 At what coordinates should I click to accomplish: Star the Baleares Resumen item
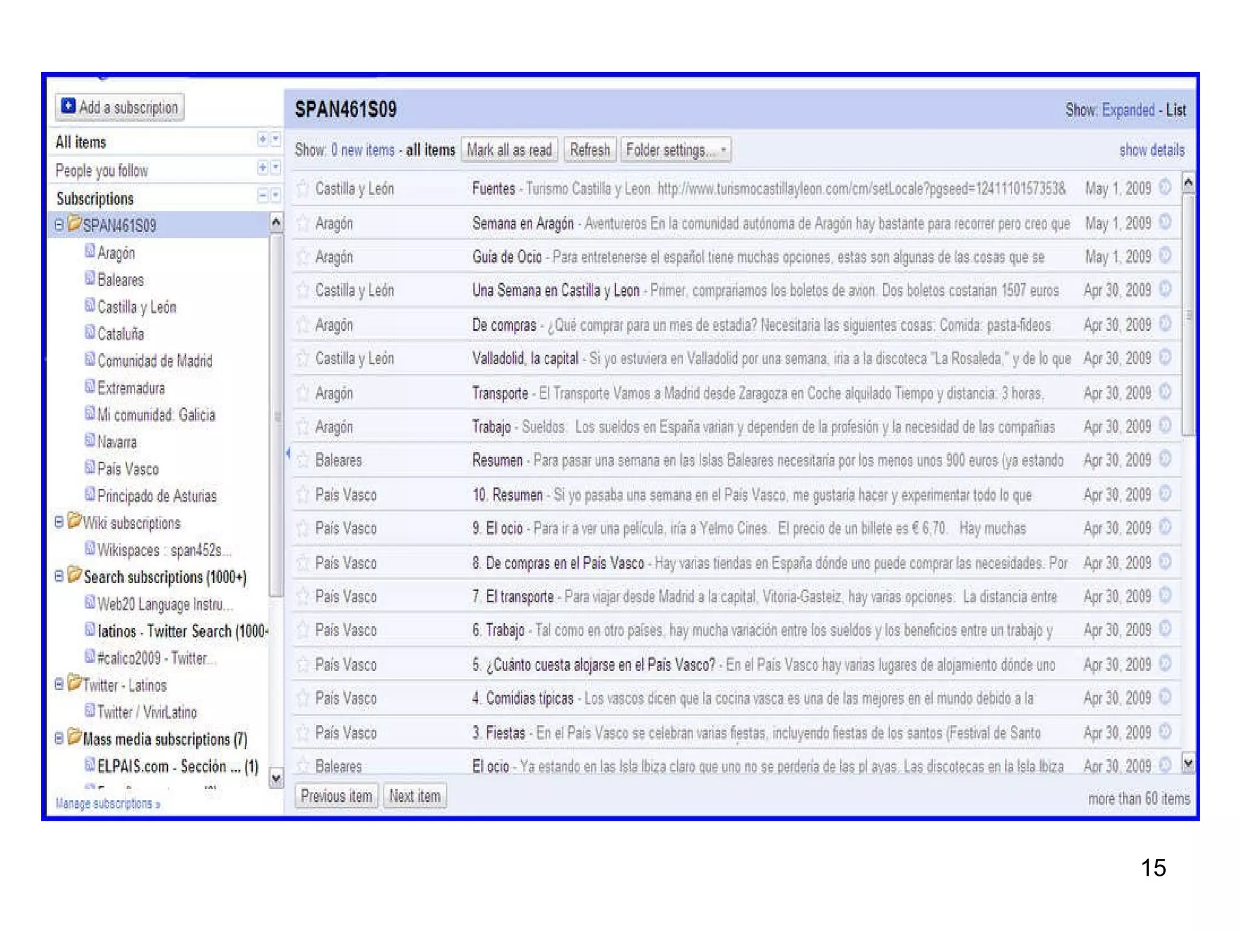(x=302, y=461)
